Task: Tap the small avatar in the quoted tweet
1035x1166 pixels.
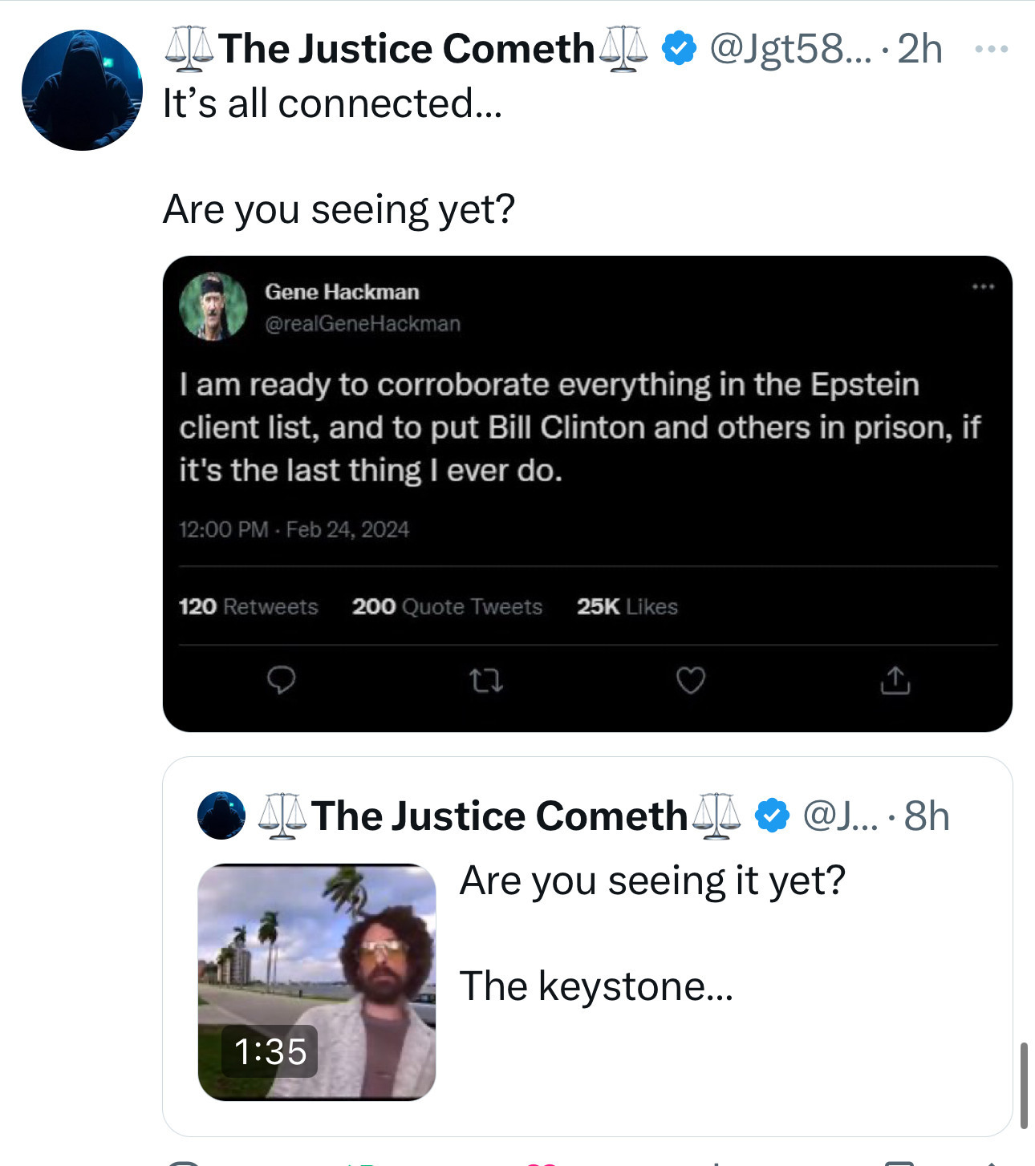Action: tap(221, 816)
